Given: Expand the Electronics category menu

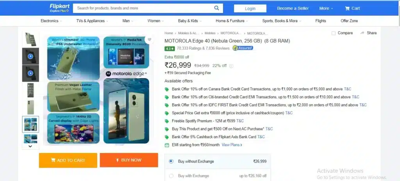Looking at the screenshot, I should [x=51, y=21].
